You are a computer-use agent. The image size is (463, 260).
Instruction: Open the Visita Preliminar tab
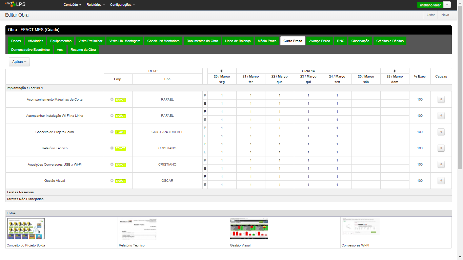coord(90,41)
